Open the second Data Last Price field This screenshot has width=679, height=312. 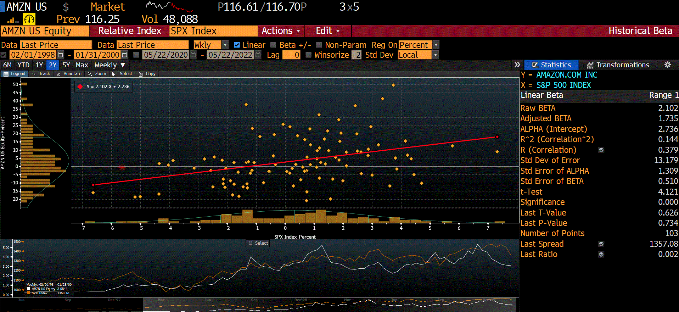tap(153, 45)
